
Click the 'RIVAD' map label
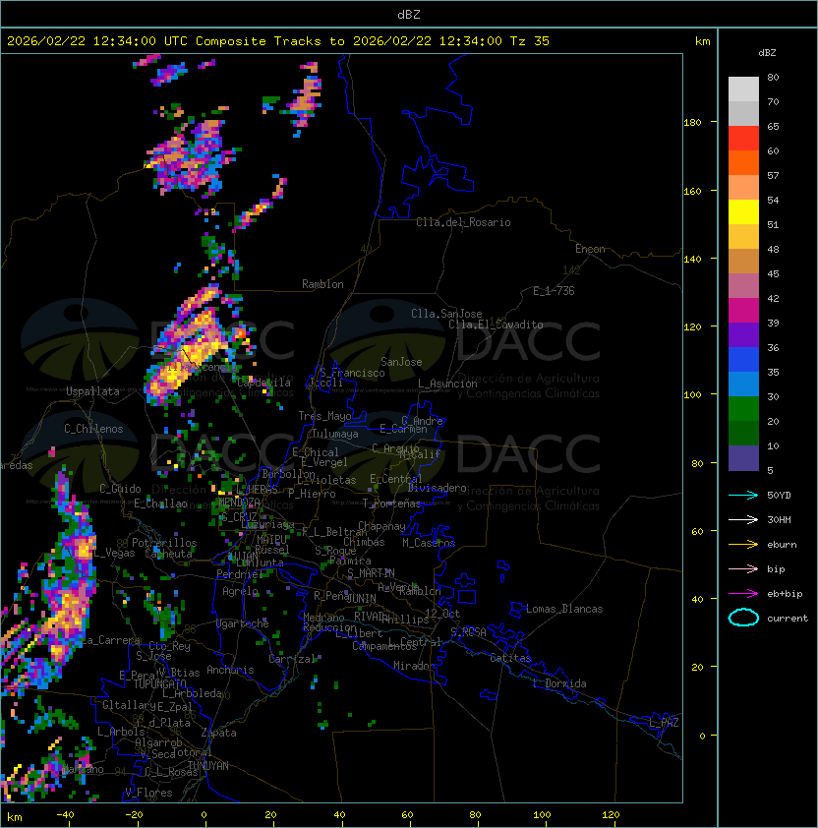coord(369,617)
